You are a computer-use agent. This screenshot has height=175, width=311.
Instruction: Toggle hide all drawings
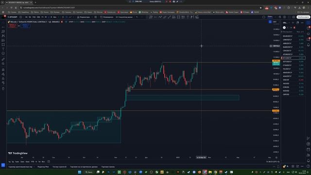[x=3, y=83]
